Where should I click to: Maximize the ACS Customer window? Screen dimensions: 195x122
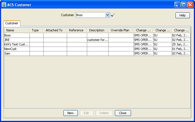click(184, 5)
